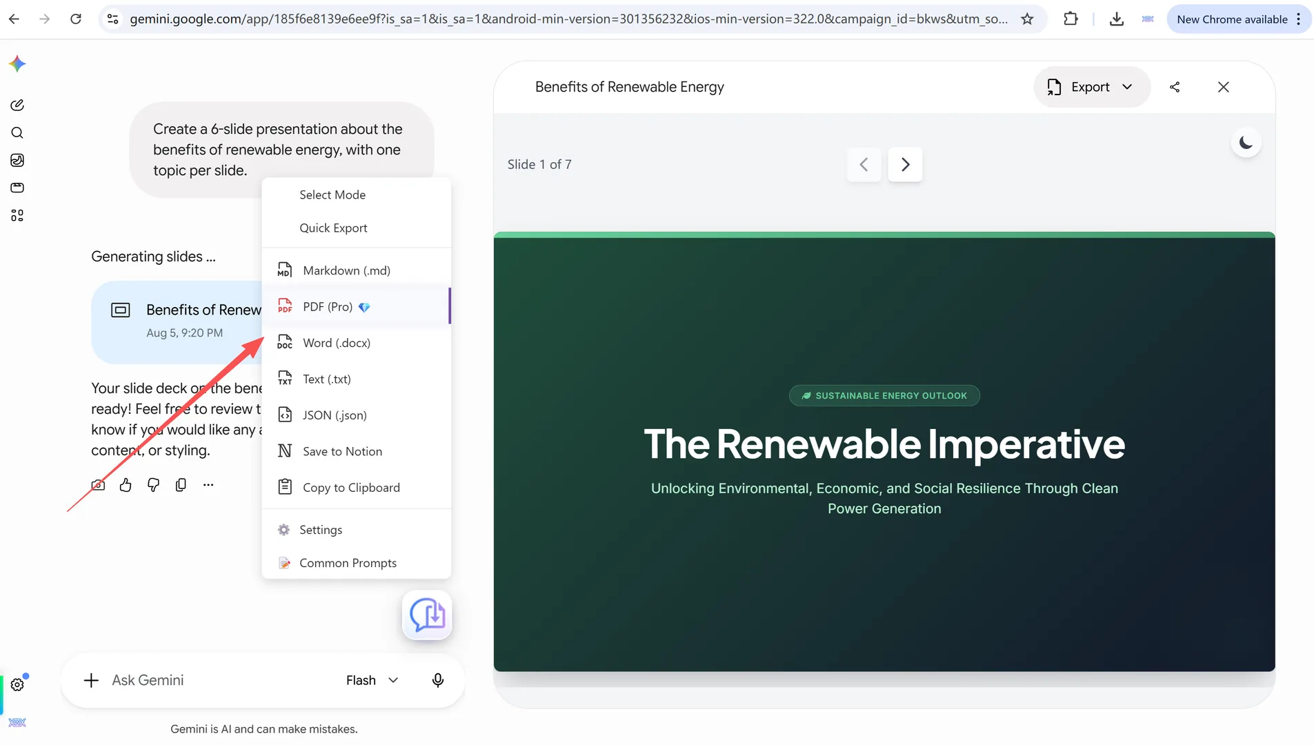The image size is (1314, 745).
Task: Click the slide preview title The Renewable Imperative
Action: click(x=884, y=444)
